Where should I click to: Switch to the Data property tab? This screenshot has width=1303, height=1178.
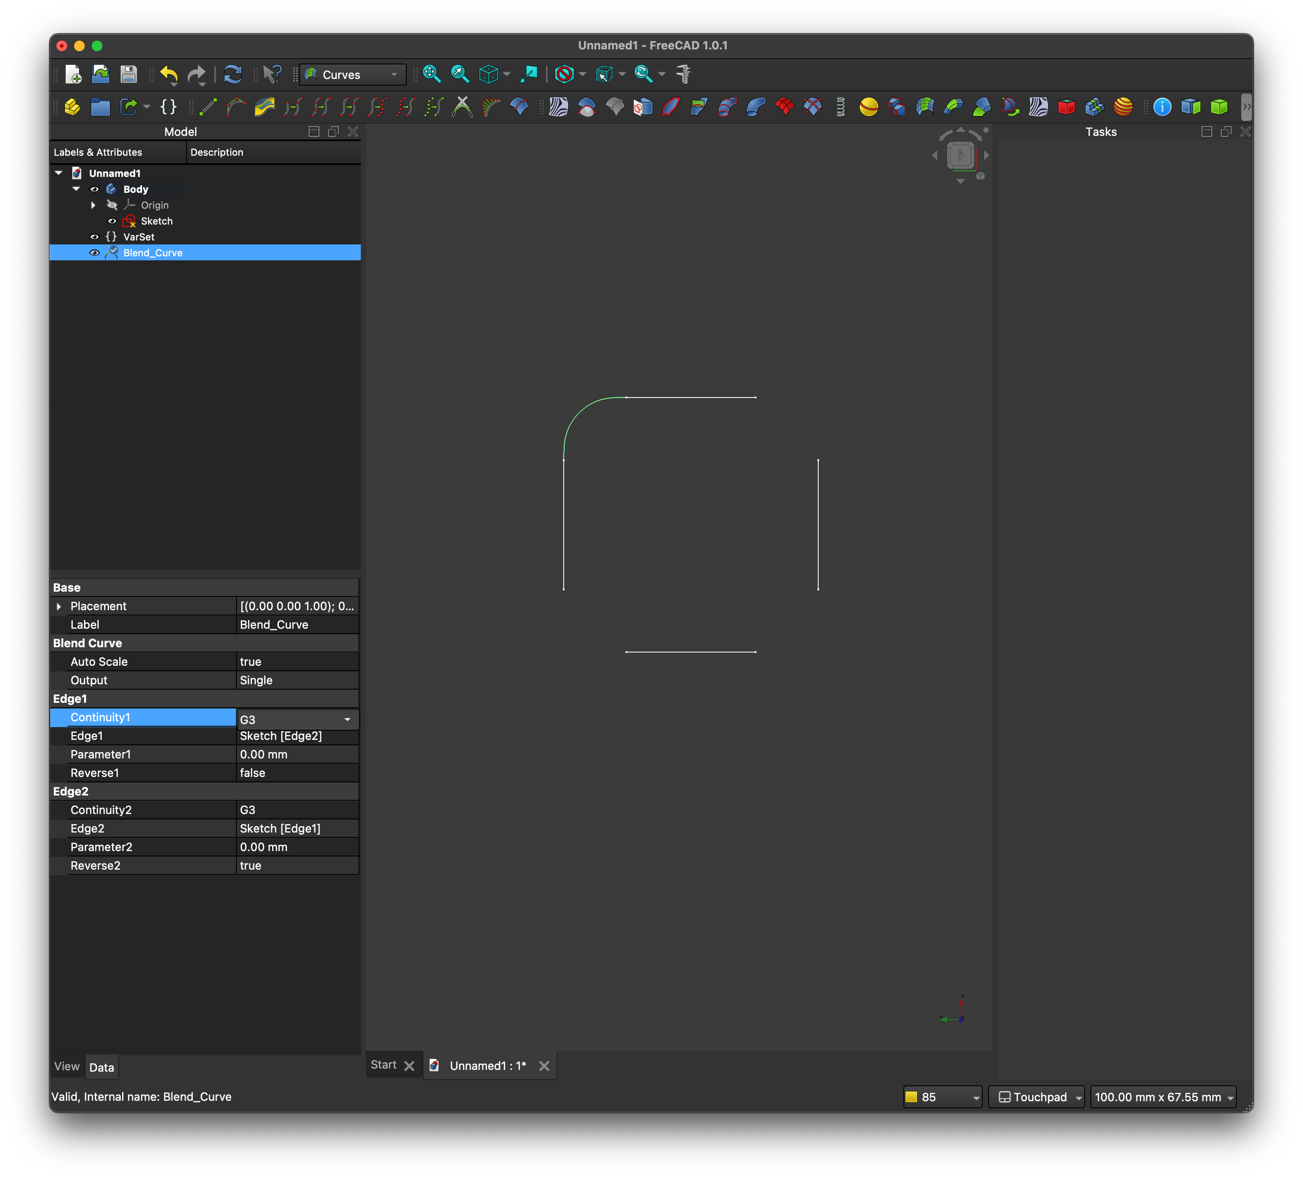[101, 1067]
